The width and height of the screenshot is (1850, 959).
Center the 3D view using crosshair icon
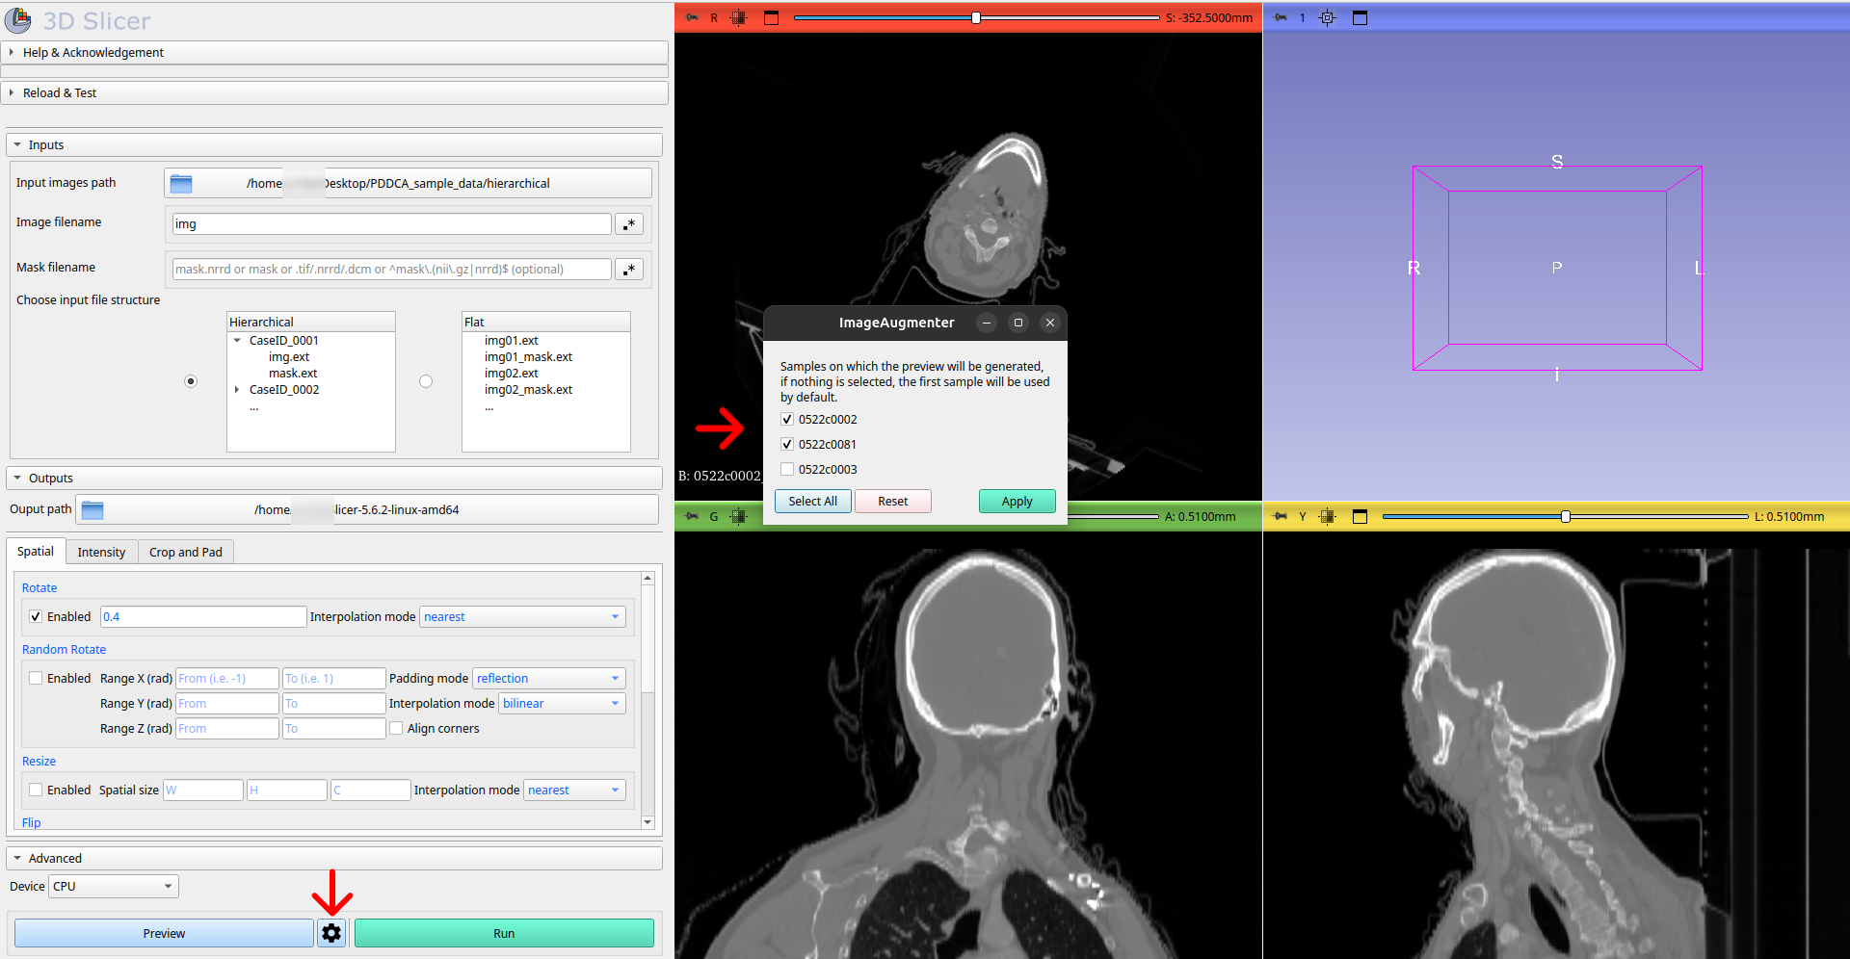pos(1328,17)
